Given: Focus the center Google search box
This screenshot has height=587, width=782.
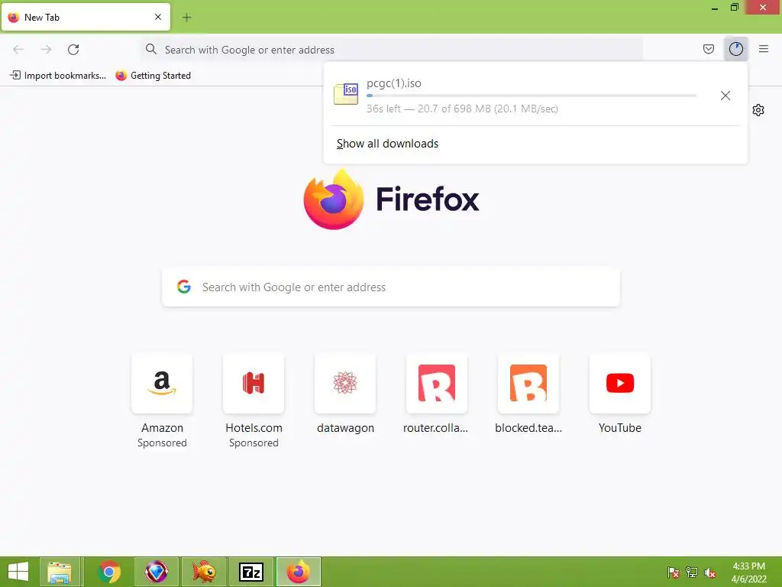Looking at the screenshot, I should (390, 287).
